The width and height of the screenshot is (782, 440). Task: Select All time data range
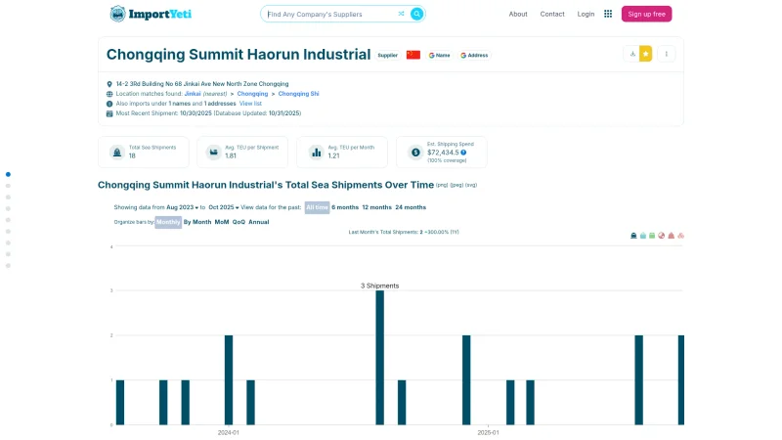click(317, 207)
